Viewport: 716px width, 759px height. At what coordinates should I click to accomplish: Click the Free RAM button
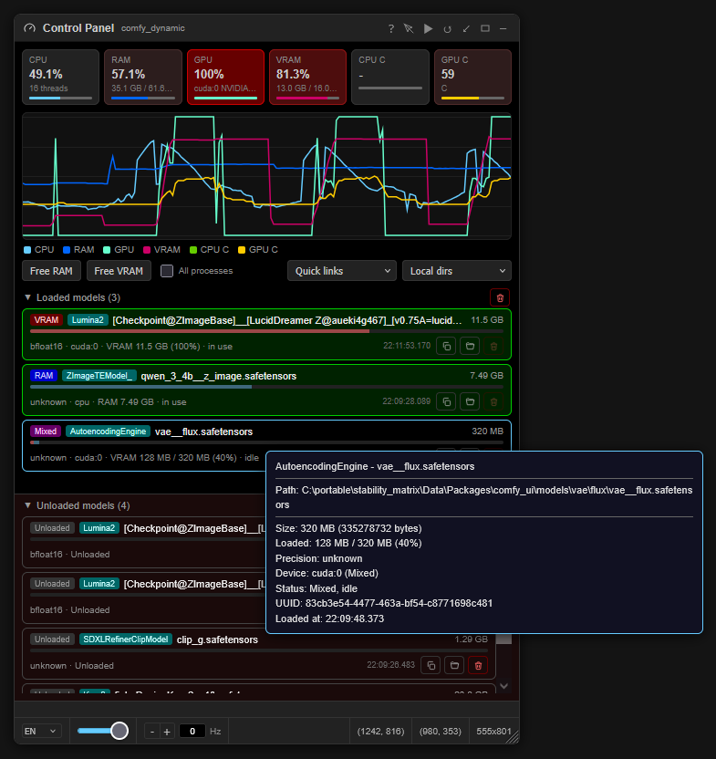click(x=51, y=271)
